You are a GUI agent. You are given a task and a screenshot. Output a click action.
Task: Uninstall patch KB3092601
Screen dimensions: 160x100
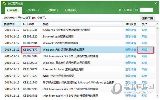coord(144,43)
